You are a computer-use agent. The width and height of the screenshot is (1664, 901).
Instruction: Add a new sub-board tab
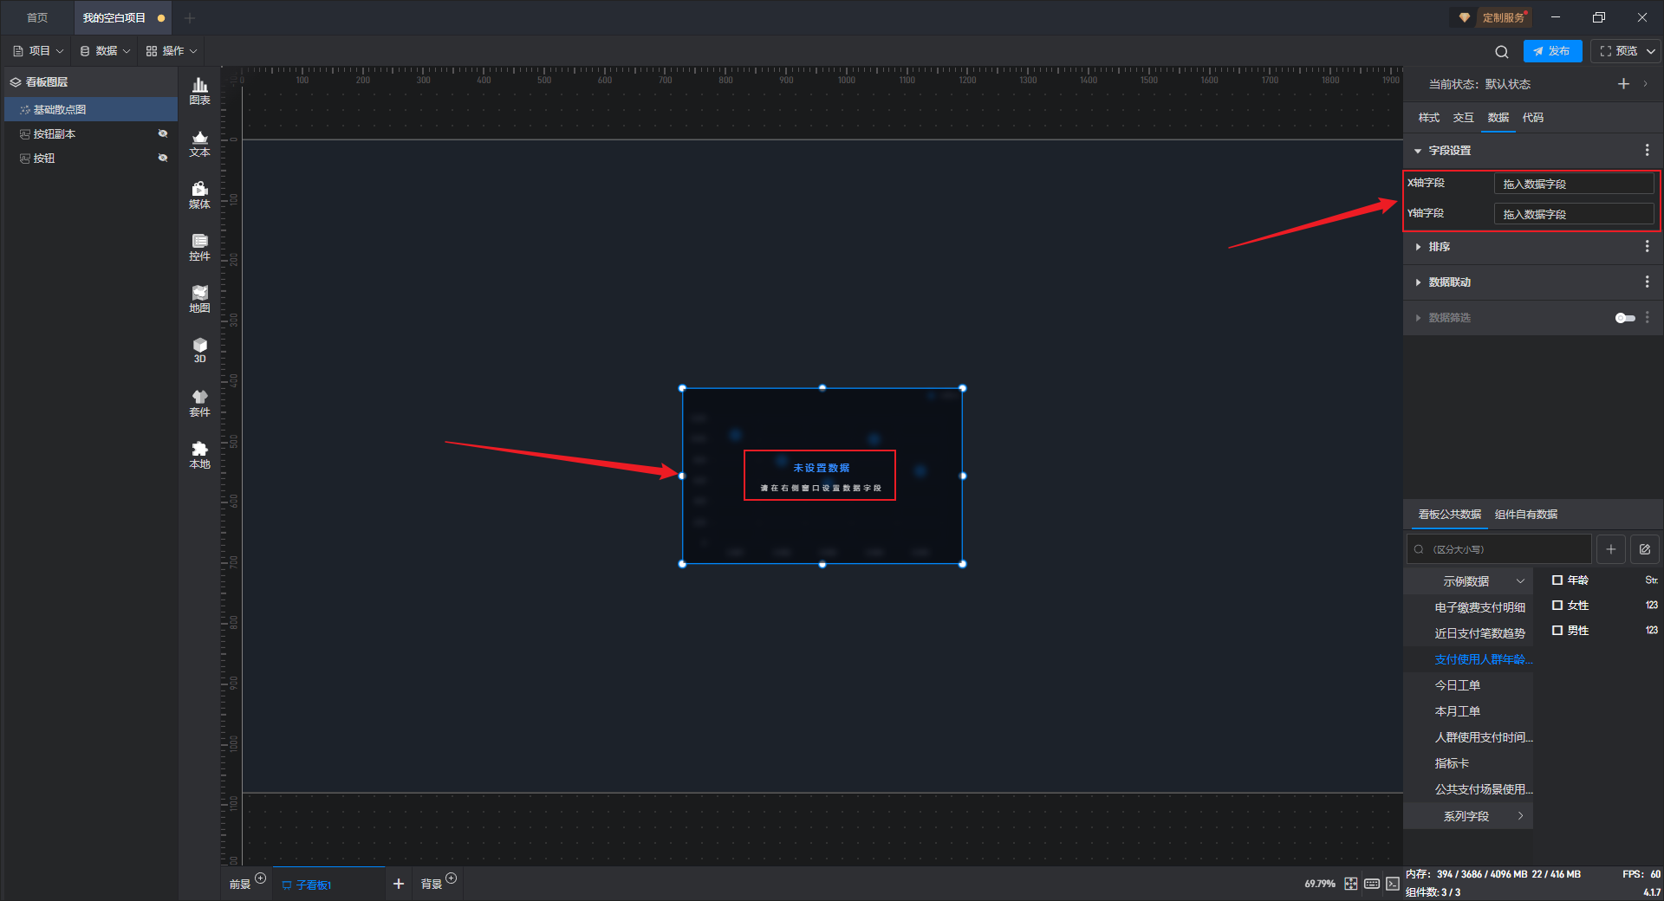pyautogui.click(x=399, y=884)
